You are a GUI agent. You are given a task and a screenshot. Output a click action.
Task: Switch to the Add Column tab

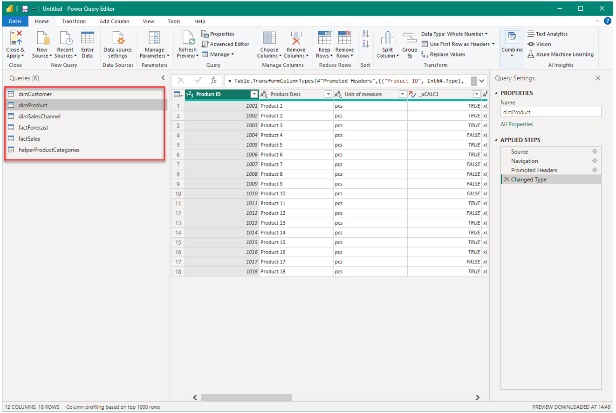[115, 21]
